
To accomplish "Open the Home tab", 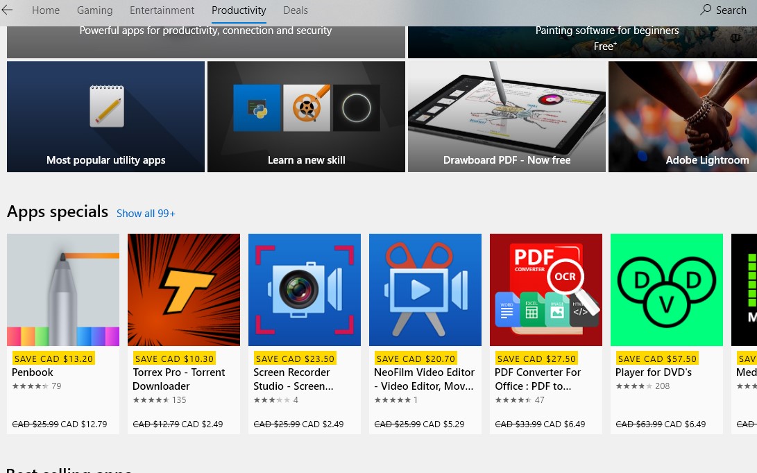I will coord(46,10).
